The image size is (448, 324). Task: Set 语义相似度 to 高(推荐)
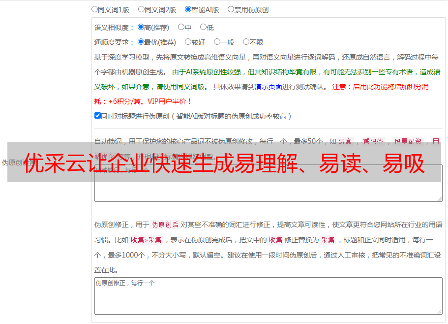click(141, 27)
